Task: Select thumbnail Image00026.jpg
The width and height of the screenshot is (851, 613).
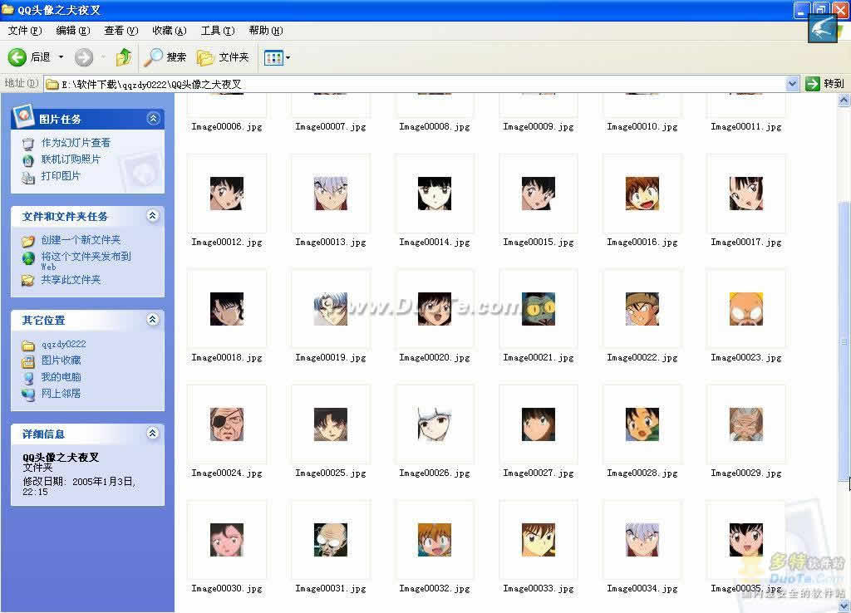Action: click(x=435, y=424)
